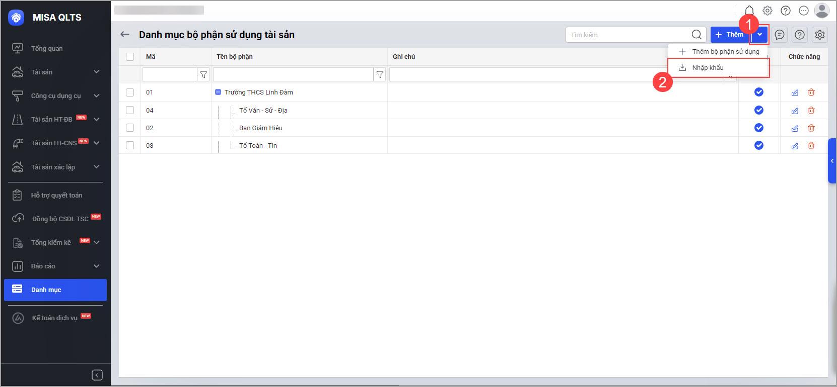
Task: Edit the Ban Giám Hiệu row
Action: (x=795, y=128)
